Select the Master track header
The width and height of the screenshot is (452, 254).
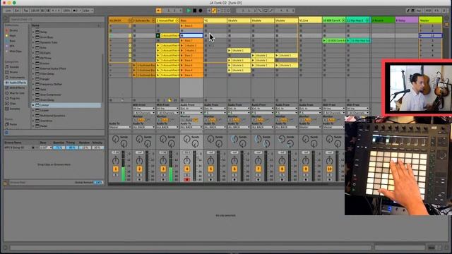(430, 20)
